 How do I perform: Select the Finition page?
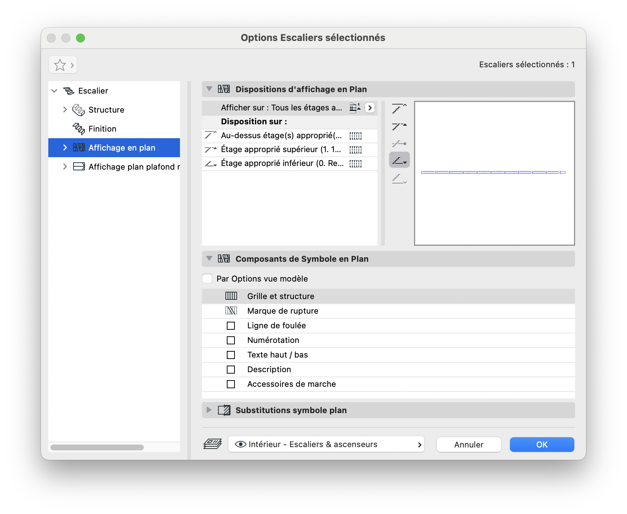(102, 129)
